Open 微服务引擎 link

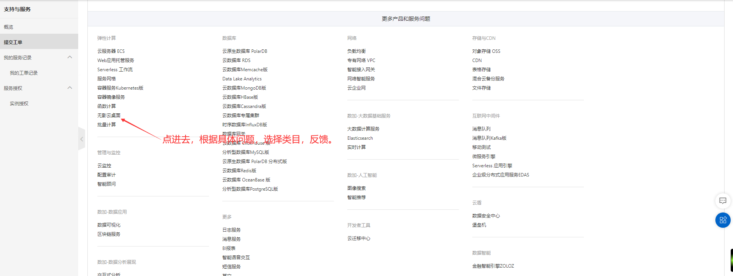point(484,156)
